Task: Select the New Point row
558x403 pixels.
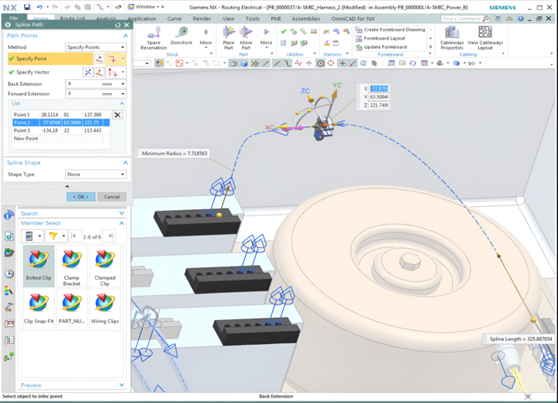Action: click(x=61, y=138)
